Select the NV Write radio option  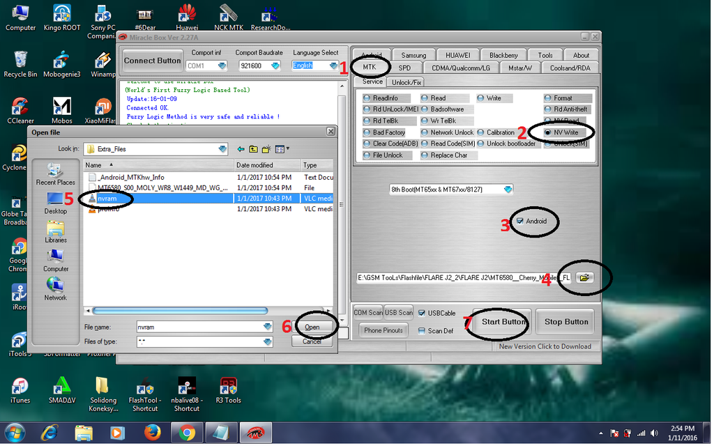tap(549, 132)
